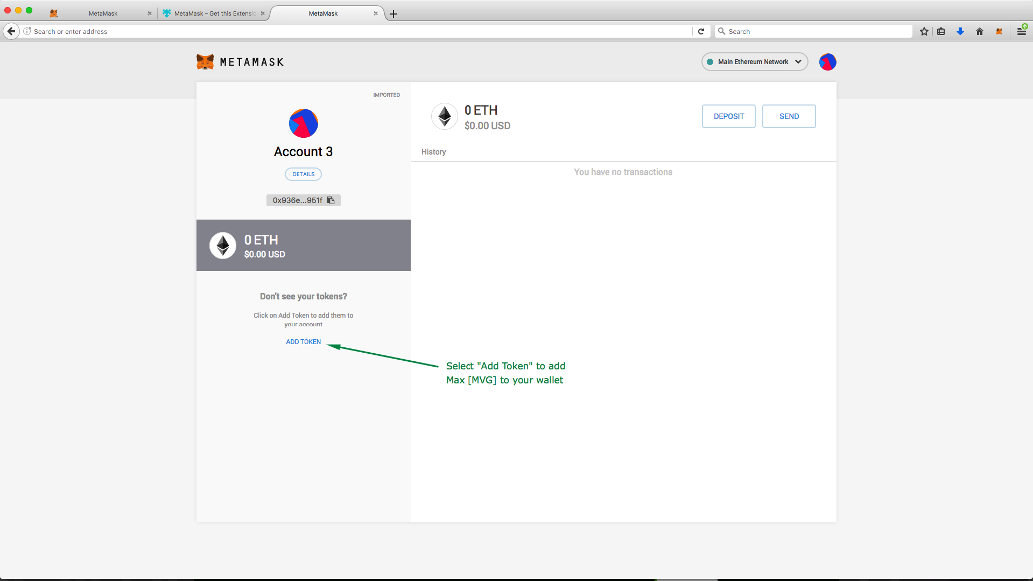Screen dimensions: 1033x581
Task: Click the '$0.00 USD' header balance
Action: [488, 126]
